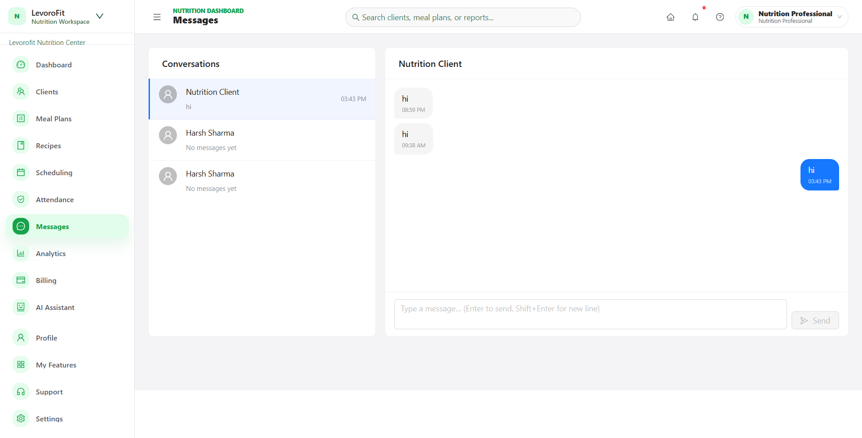Click the My Features menu label
Screen dimensions: 862x438
click(56, 365)
